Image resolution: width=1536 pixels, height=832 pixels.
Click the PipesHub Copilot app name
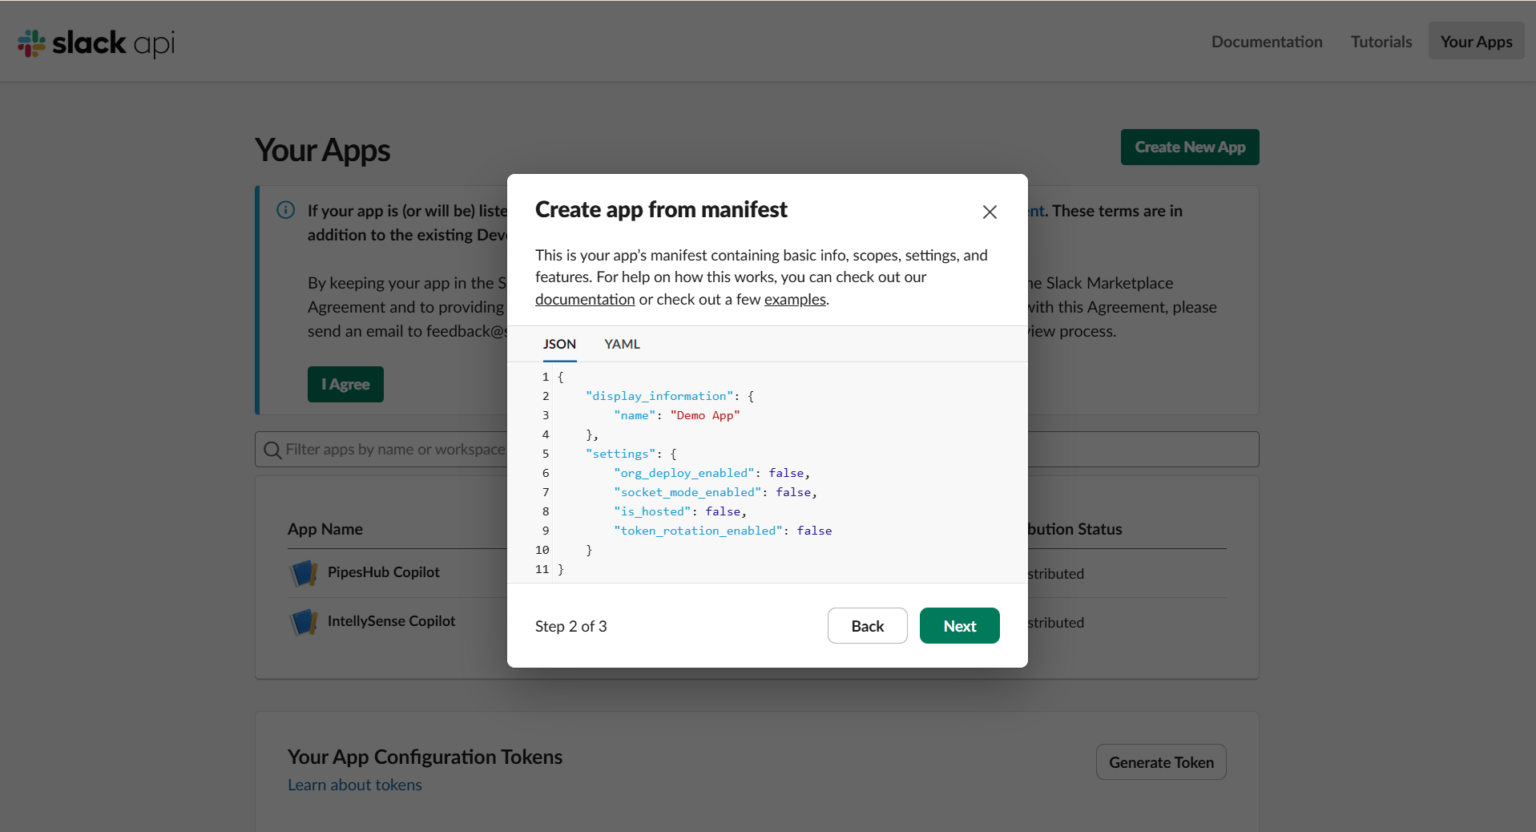pyautogui.click(x=383, y=572)
